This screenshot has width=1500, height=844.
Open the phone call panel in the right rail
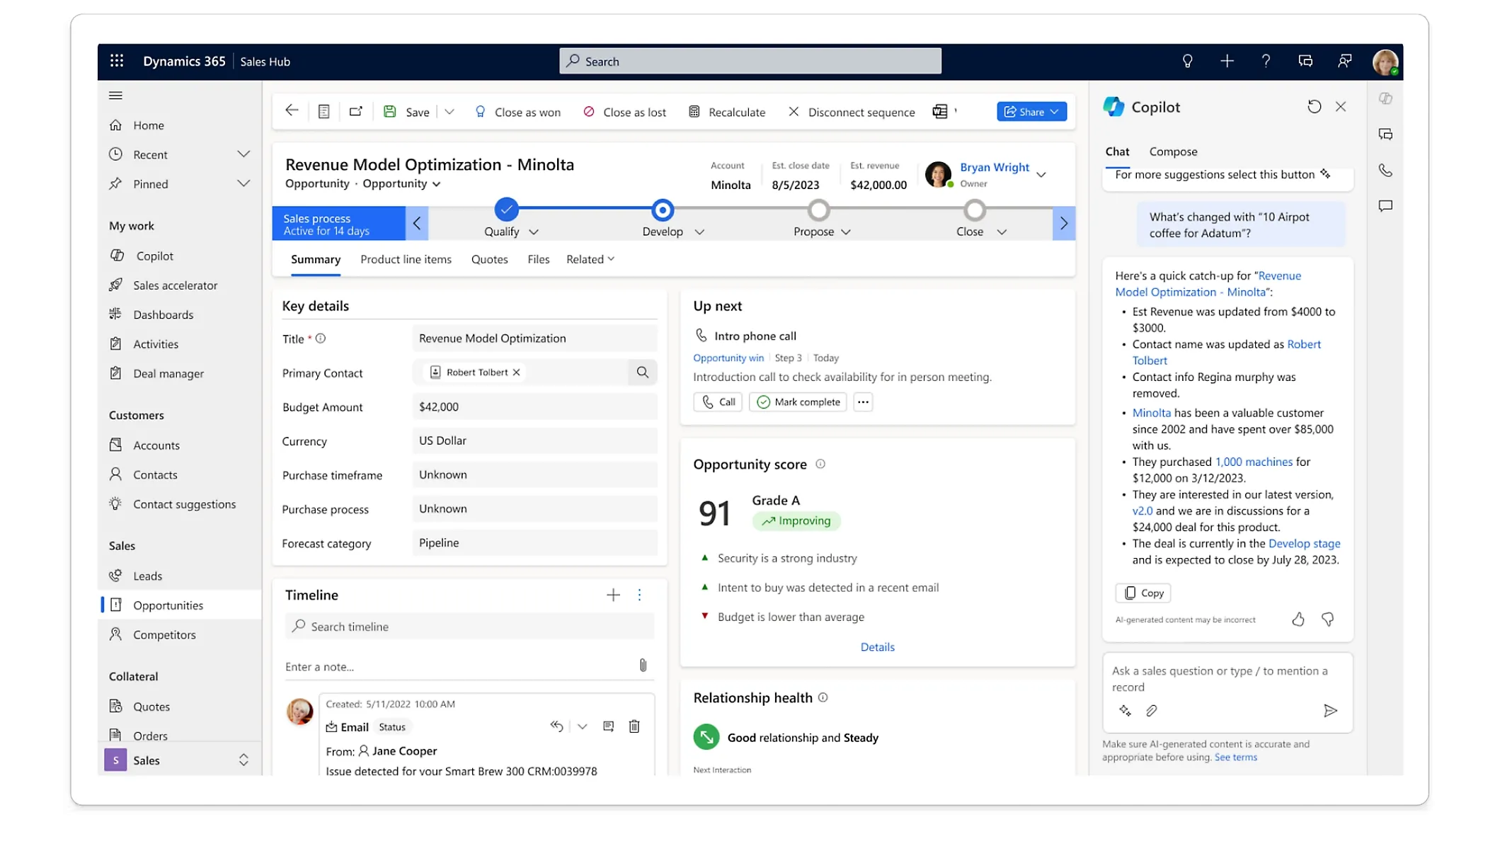click(x=1385, y=170)
